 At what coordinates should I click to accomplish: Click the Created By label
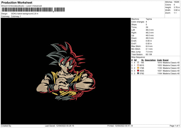(6, 126)
